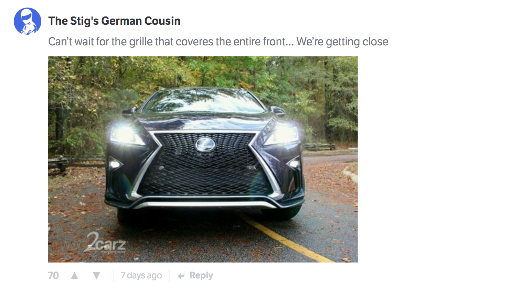This screenshot has width=532, height=288.
Task: Click the left fog light on the bumper
Action: (x=115, y=164)
